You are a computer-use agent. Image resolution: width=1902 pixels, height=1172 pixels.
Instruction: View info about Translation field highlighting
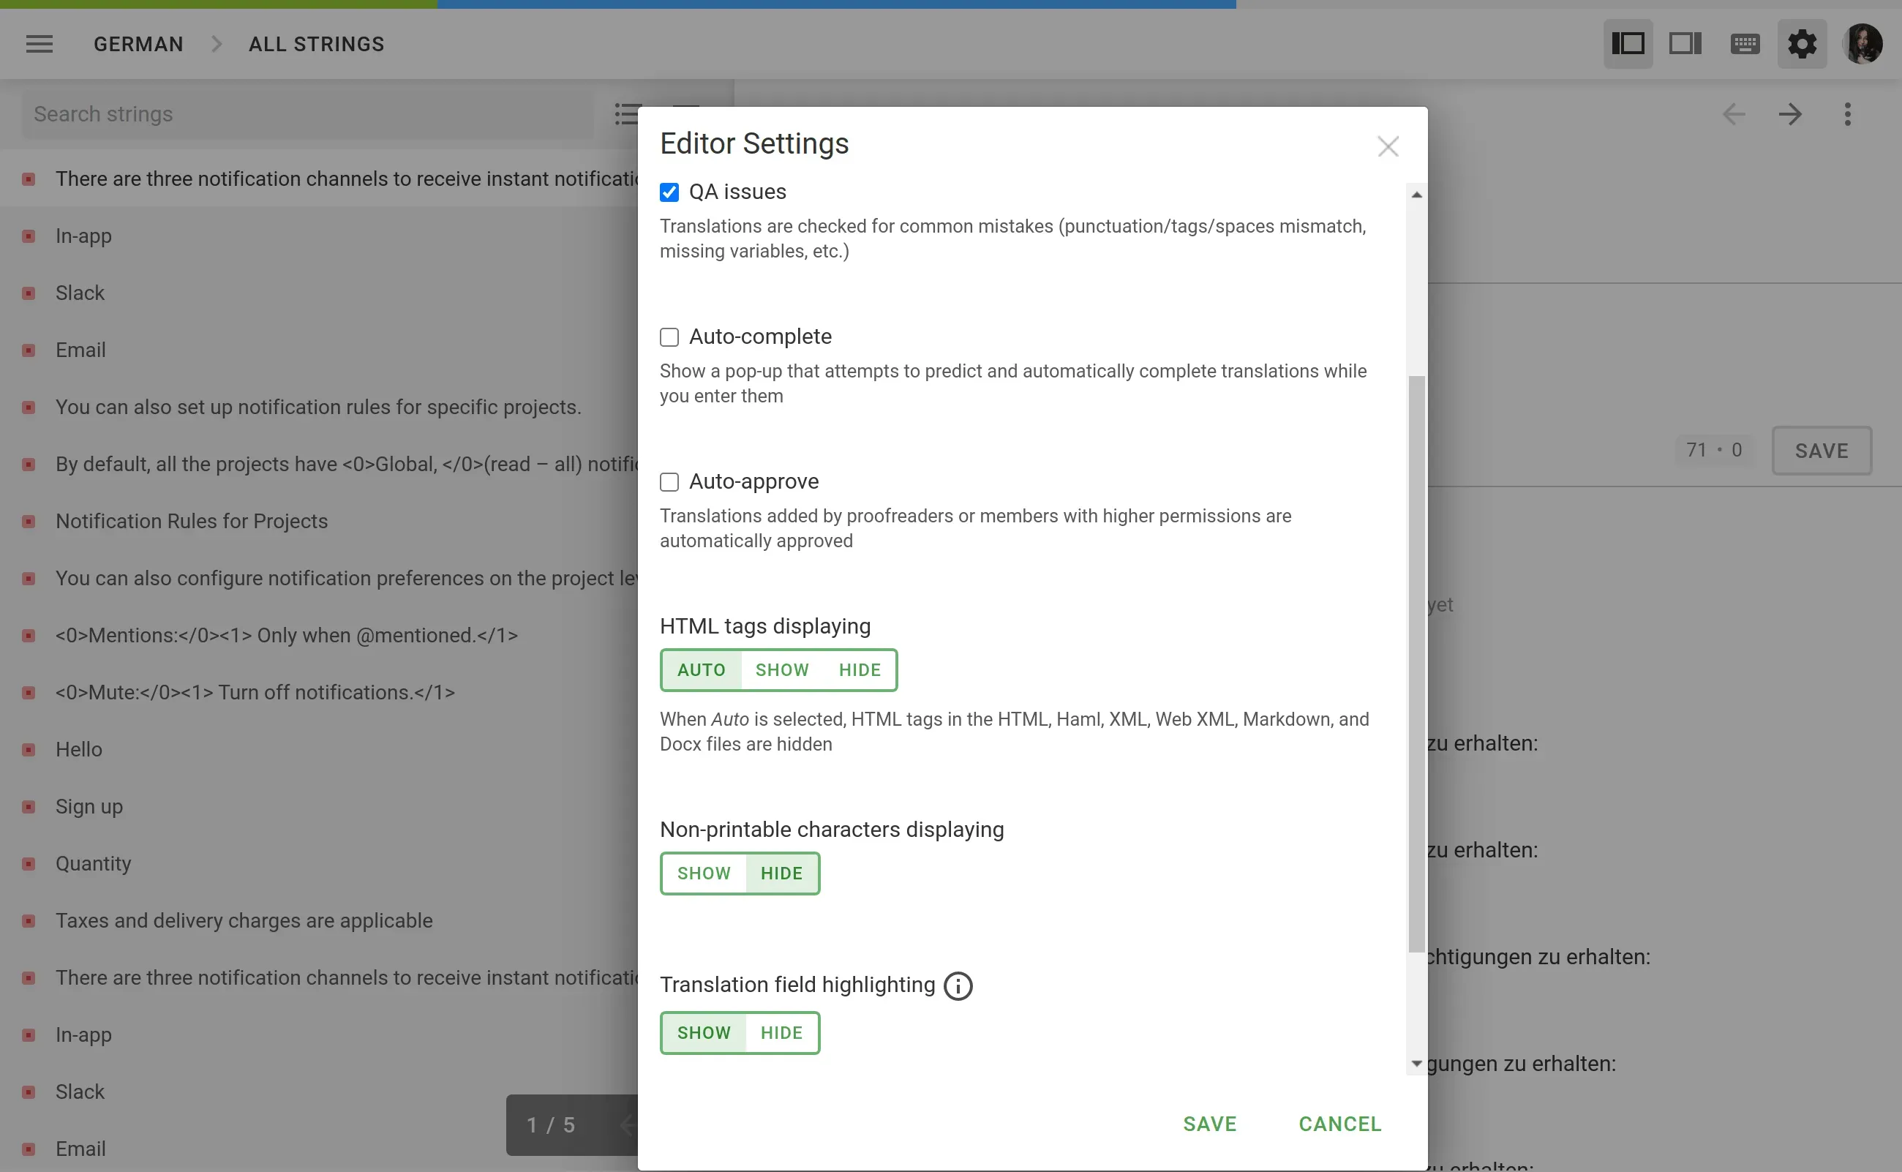pos(958,985)
